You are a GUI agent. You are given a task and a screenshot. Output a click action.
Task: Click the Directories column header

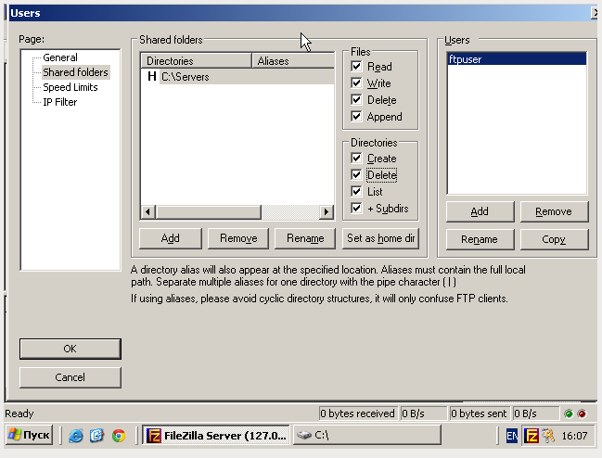pyautogui.click(x=196, y=61)
